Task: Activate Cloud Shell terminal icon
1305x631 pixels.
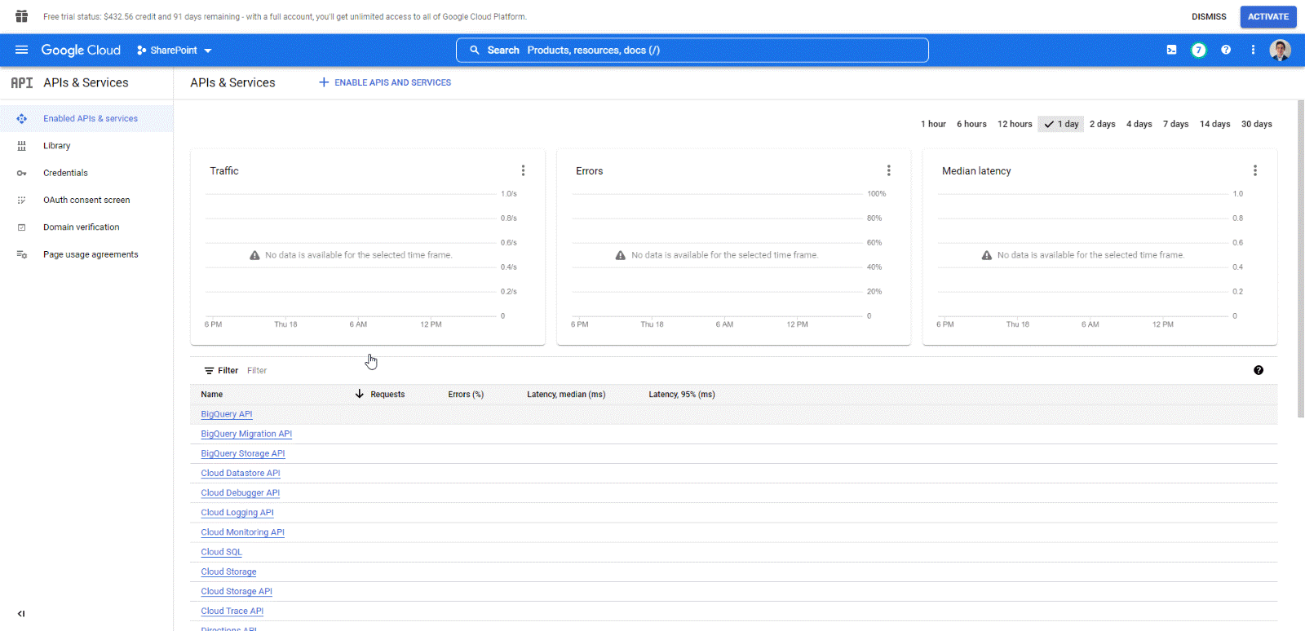Action: tap(1171, 50)
